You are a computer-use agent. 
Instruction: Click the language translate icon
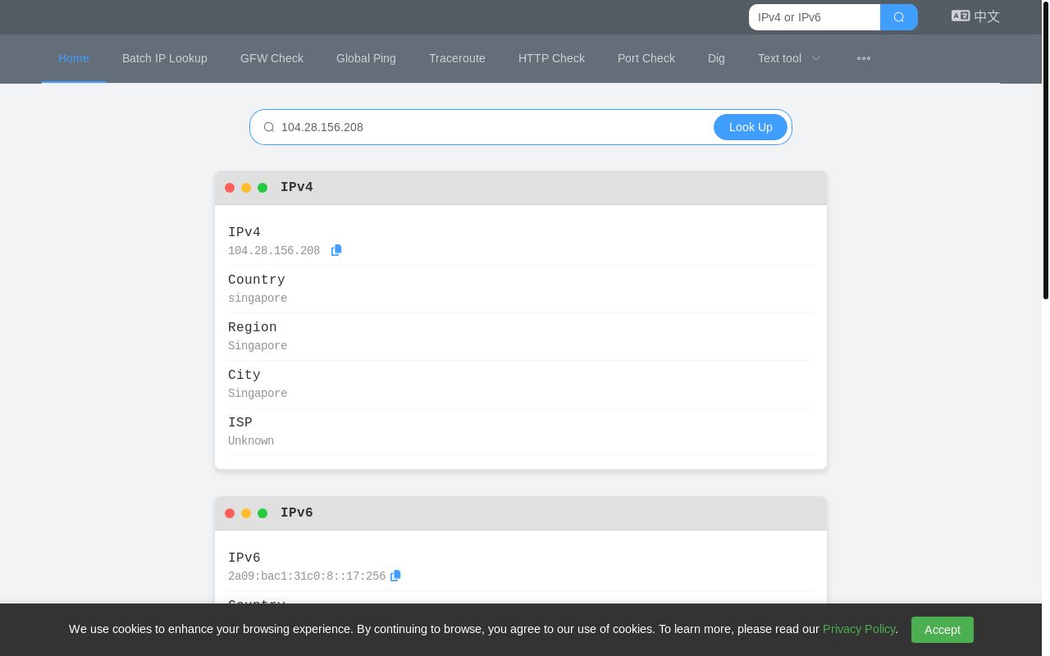[x=960, y=16]
